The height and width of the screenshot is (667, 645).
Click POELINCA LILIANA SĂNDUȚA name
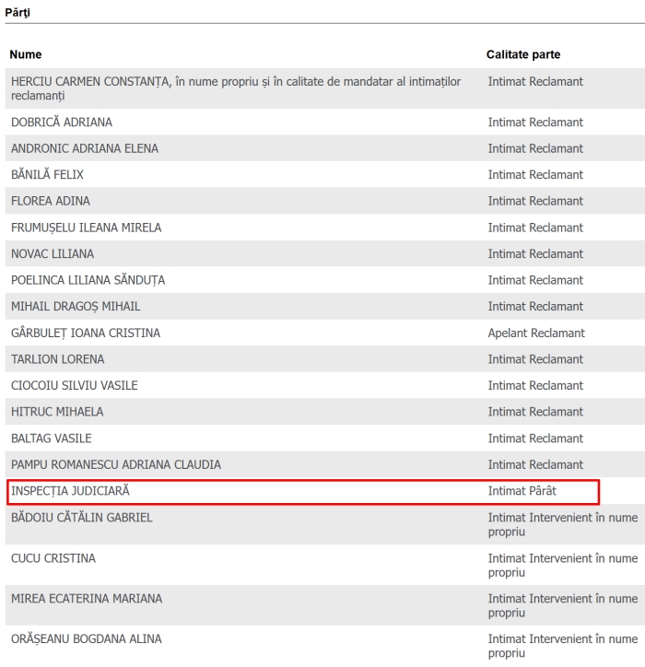88,280
